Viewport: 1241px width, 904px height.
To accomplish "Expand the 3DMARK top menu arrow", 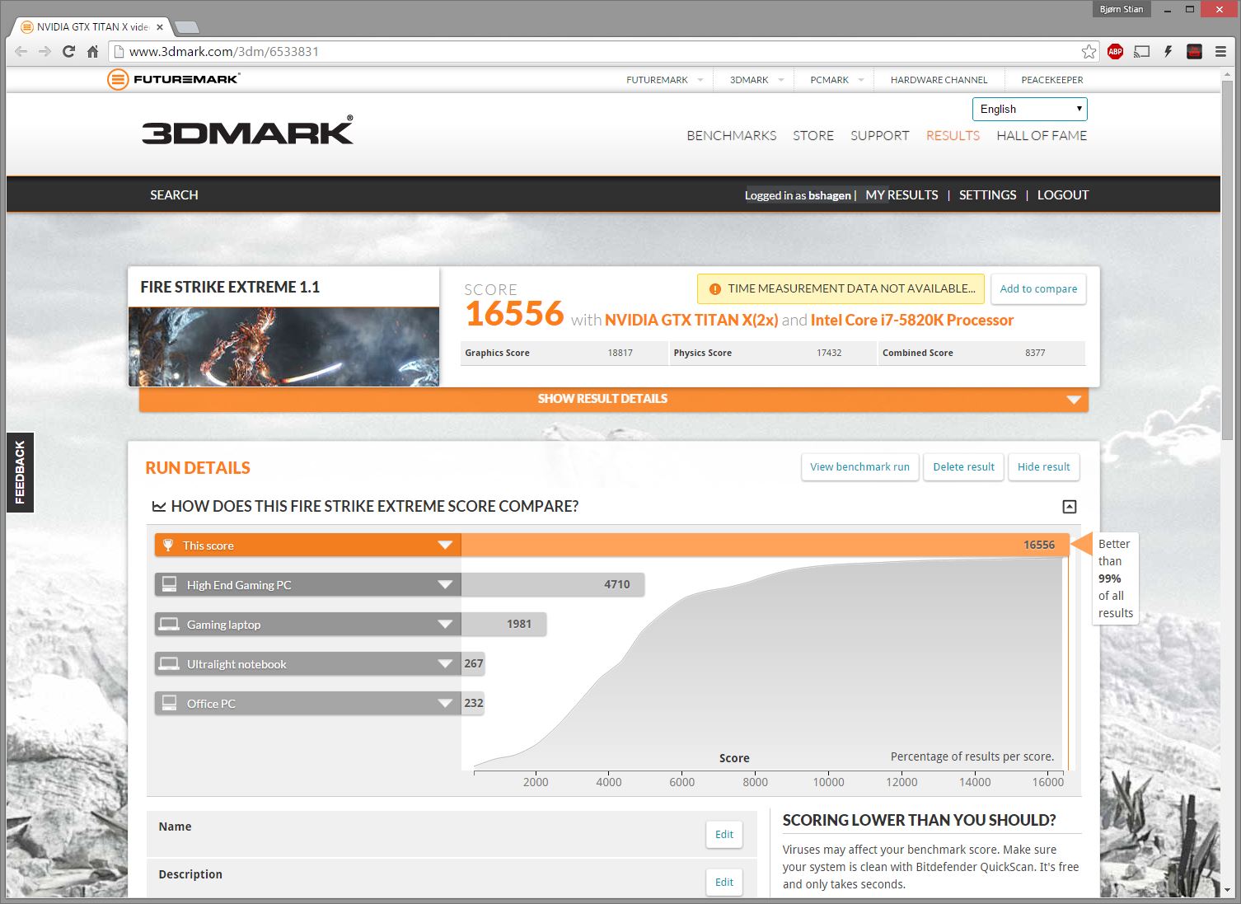I will 780,80.
